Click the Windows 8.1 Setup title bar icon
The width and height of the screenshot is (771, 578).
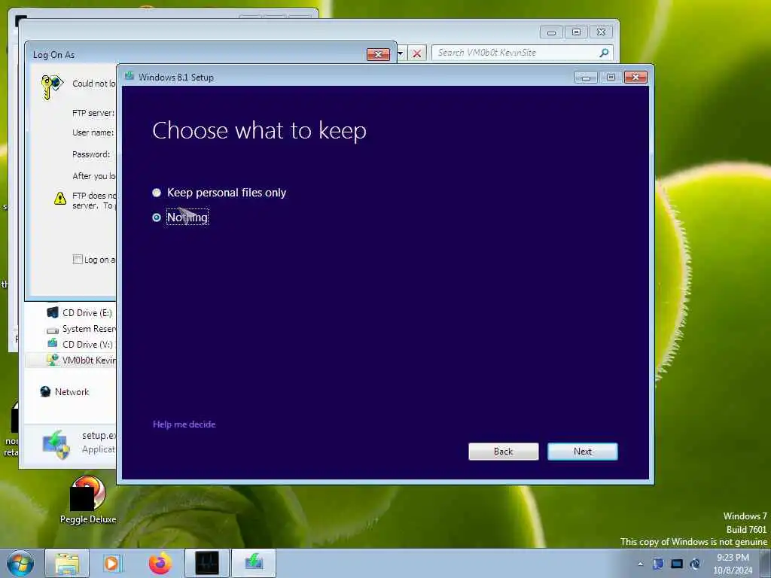(130, 76)
